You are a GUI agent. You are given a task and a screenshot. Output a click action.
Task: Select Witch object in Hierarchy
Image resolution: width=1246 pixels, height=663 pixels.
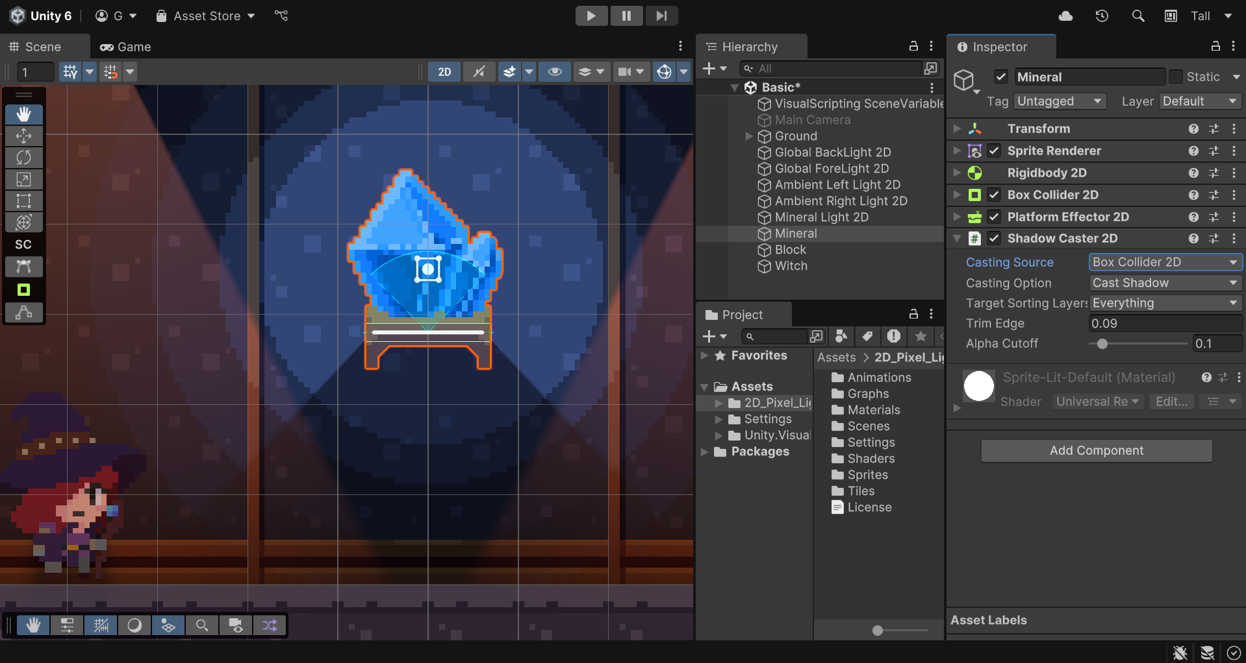tap(791, 266)
